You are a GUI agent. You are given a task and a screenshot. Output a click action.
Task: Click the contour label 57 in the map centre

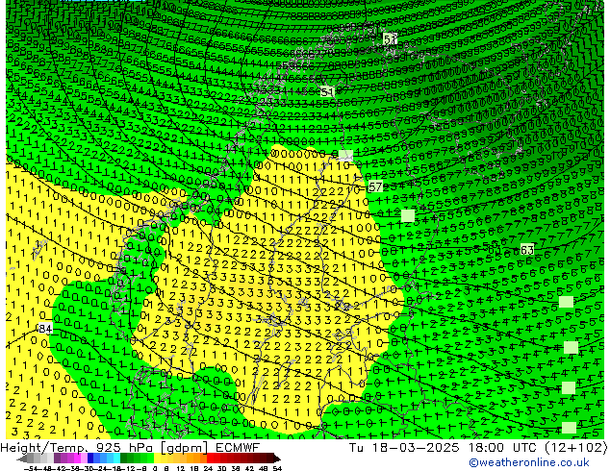[375, 186]
